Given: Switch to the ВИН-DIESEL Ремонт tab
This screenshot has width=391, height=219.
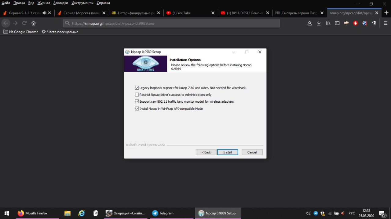Looking at the screenshot, I should coord(245,13).
